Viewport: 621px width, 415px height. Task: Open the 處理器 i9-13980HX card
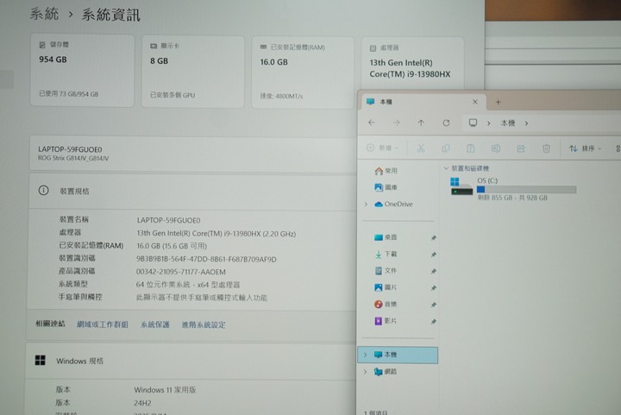point(412,63)
